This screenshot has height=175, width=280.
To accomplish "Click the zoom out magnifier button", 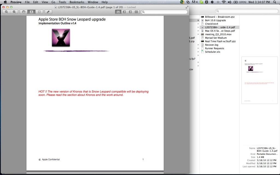I will point(6,12).
